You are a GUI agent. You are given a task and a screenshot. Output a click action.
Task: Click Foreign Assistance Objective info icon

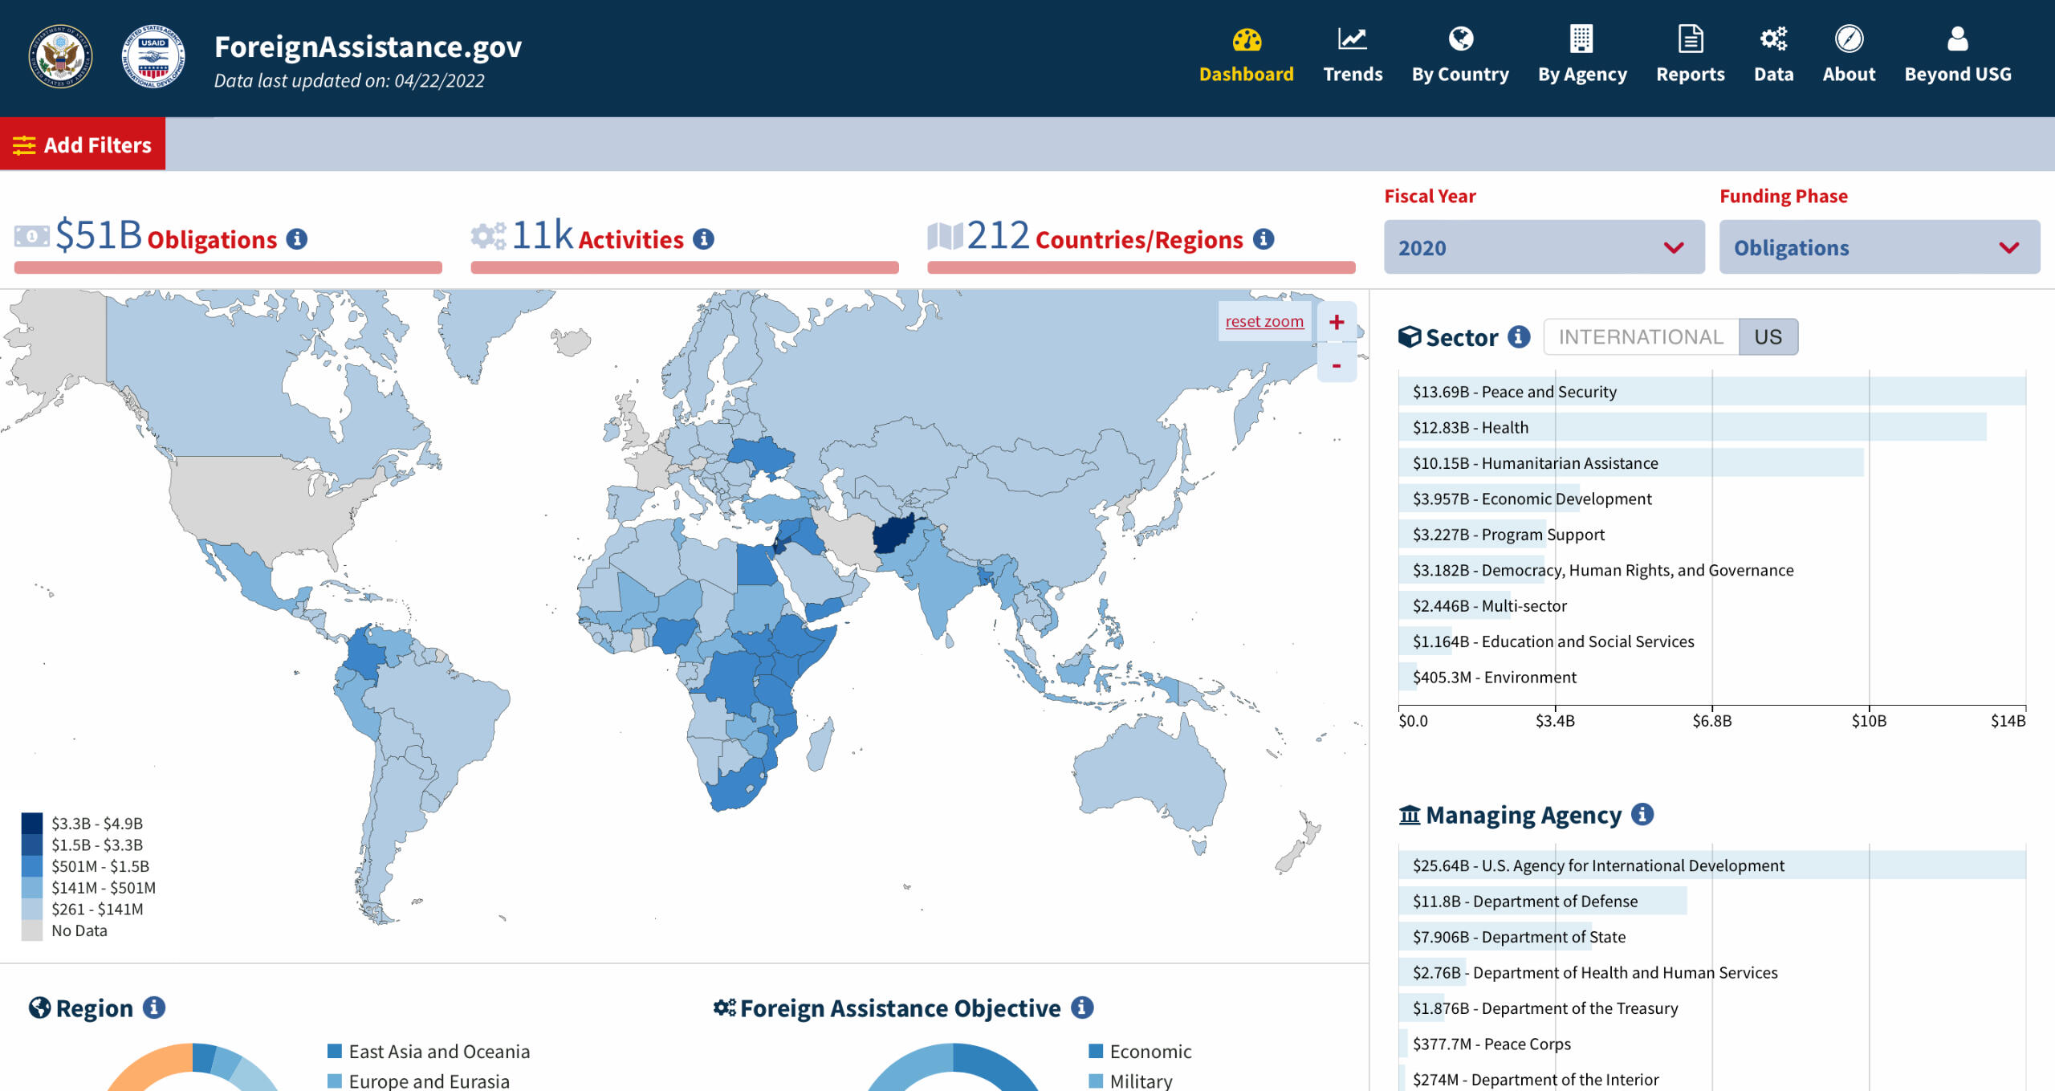click(1082, 1008)
